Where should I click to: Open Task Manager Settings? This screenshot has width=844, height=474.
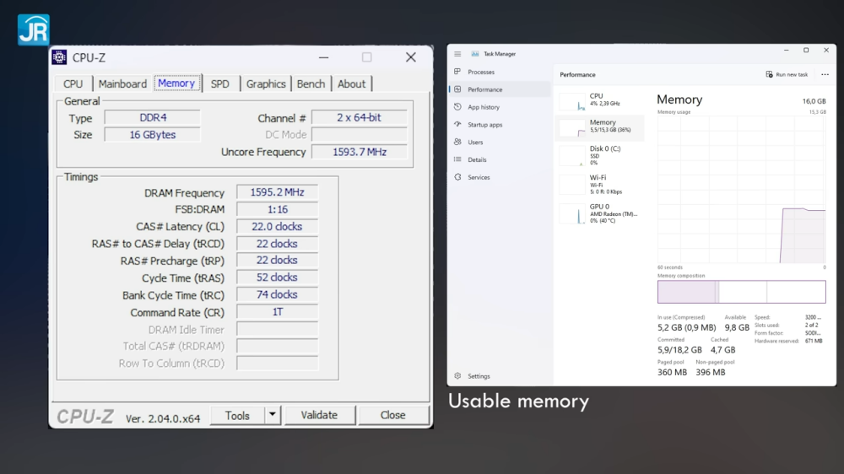coord(499,376)
